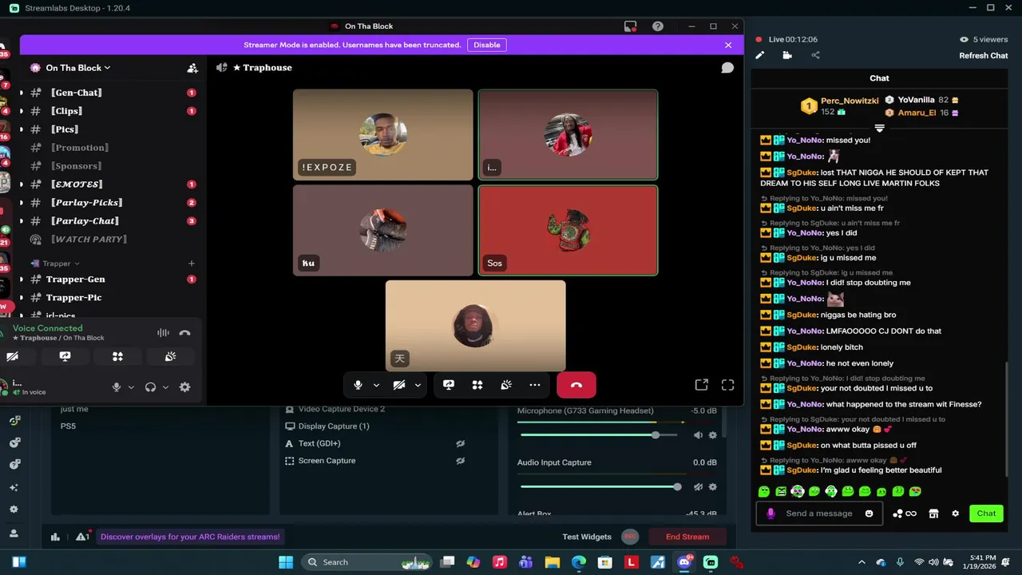Mute microphone in the Discord user panel
The width and height of the screenshot is (1022, 575).
117,387
